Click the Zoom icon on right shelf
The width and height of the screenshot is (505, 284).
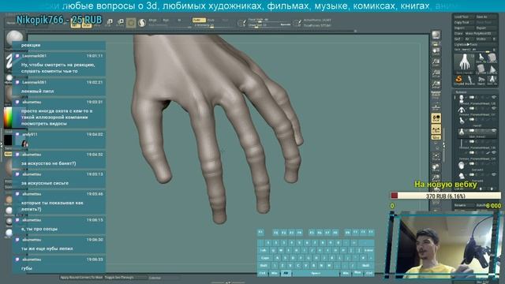pyautogui.click(x=436, y=62)
